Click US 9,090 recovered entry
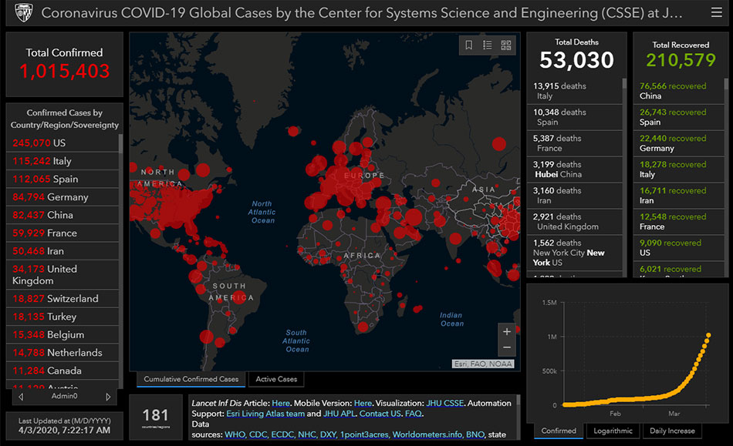 (679, 248)
